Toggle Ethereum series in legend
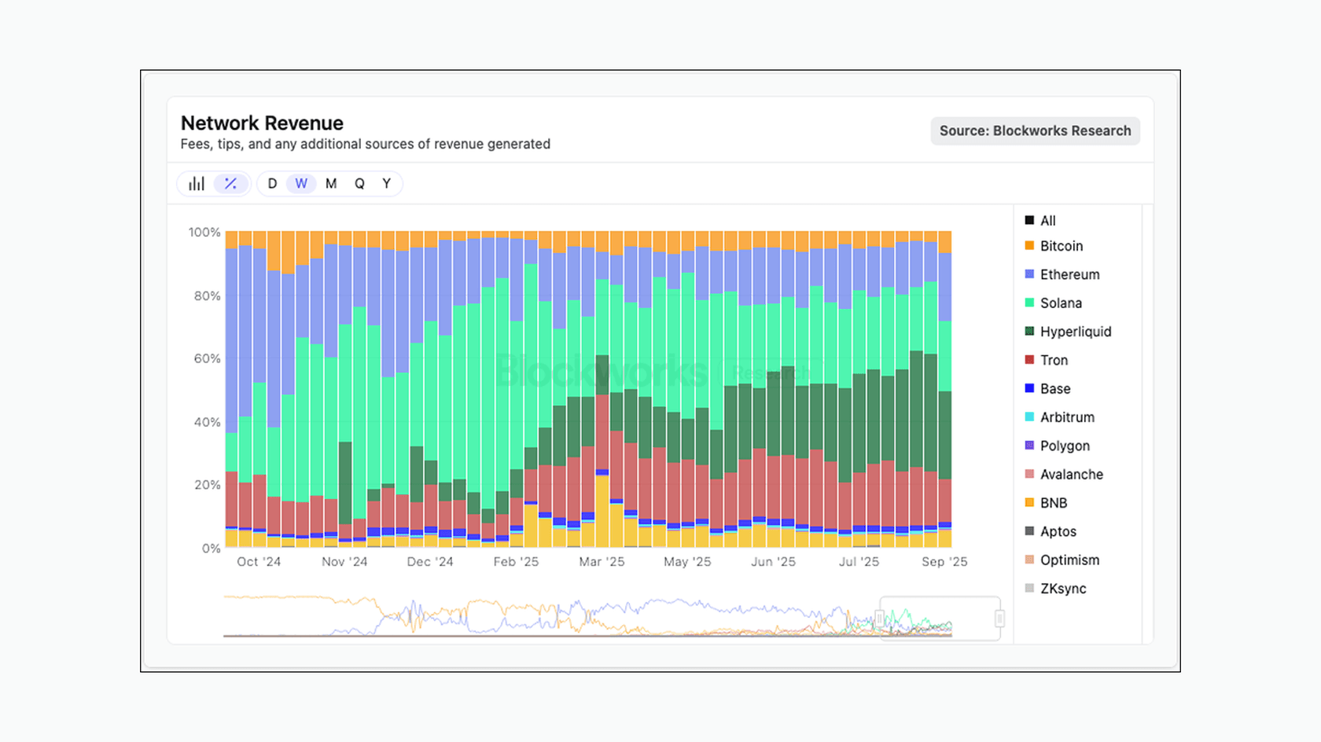1321x742 pixels. coord(1062,274)
